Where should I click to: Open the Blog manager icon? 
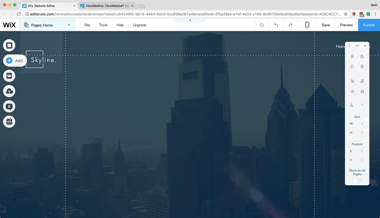tap(9, 106)
